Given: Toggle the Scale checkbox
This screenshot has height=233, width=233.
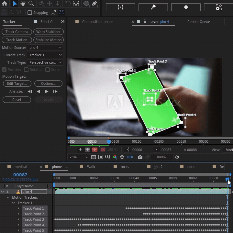Looking at the screenshot, I should click(x=48, y=70).
